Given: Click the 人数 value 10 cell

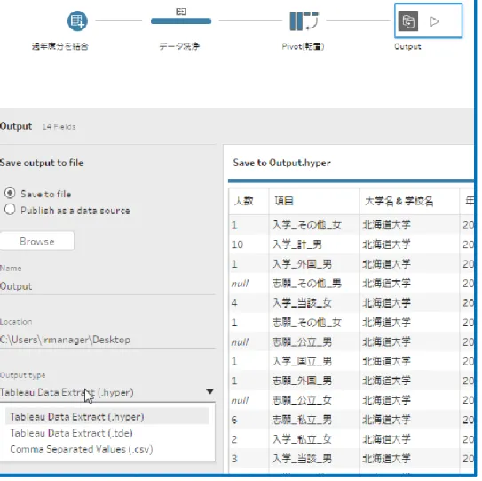Looking at the screenshot, I should pyautogui.click(x=249, y=245).
